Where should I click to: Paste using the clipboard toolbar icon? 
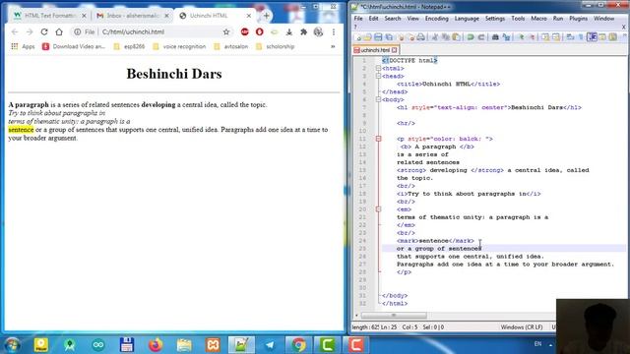pyautogui.click(x=456, y=37)
